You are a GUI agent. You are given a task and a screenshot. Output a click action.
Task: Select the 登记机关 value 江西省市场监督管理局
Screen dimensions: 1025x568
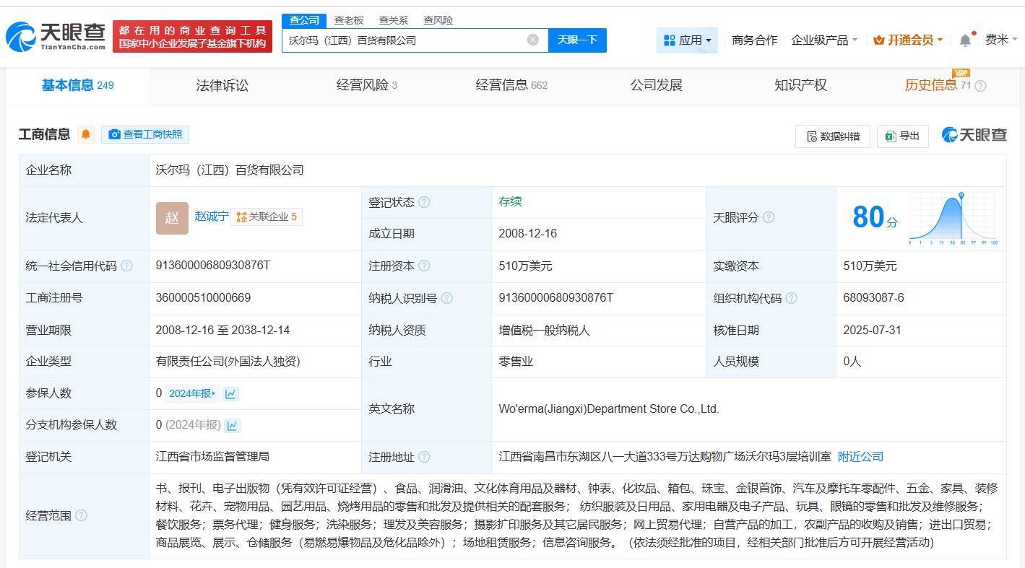click(212, 457)
